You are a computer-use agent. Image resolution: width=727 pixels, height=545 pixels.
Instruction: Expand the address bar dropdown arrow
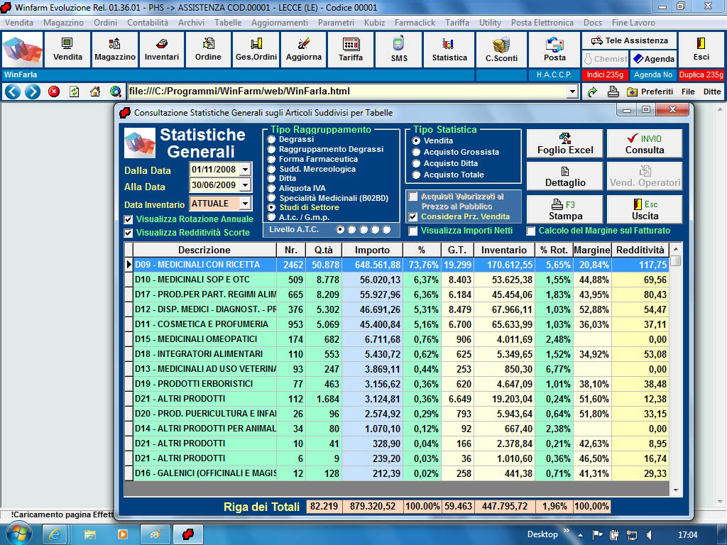tap(572, 92)
